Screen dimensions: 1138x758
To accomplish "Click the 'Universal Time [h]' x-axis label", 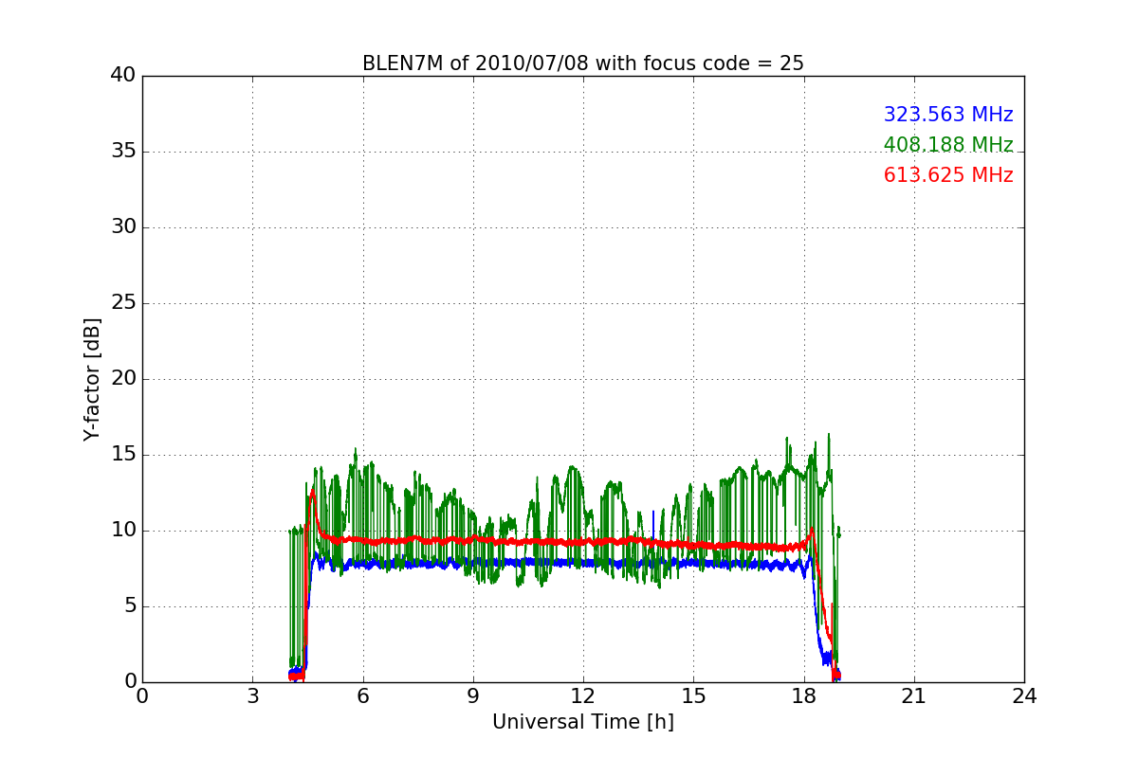I will point(582,722).
